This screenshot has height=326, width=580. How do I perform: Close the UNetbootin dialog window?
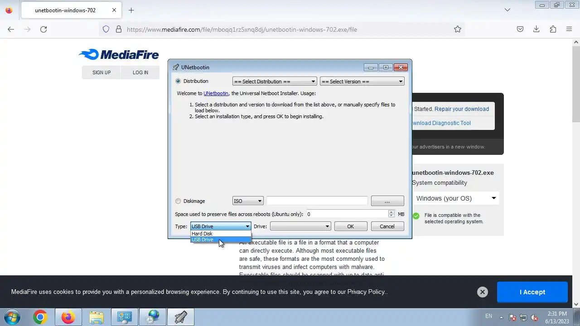click(x=401, y=67)
